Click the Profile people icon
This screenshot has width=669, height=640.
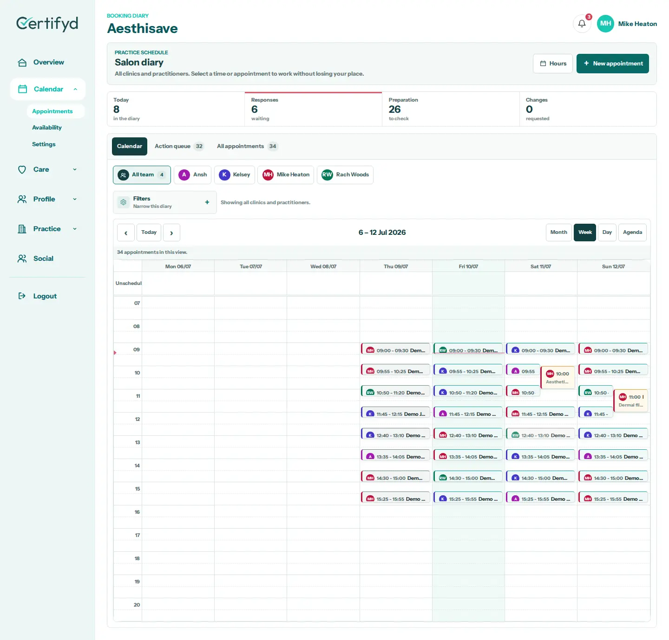click(22, 200)
